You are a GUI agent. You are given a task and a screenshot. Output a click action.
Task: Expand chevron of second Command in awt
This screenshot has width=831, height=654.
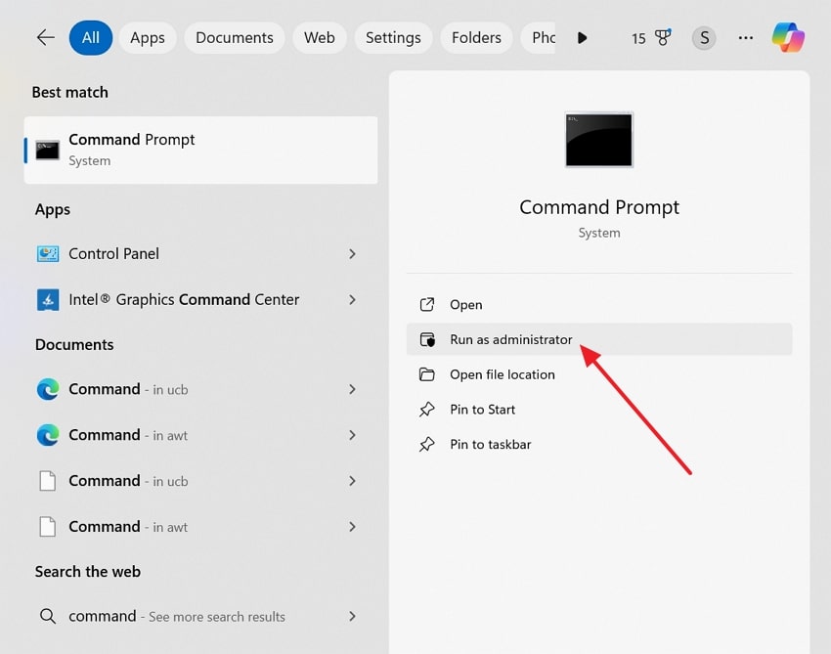click(352, 527)
